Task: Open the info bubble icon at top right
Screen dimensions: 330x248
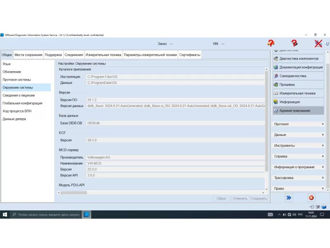Action: (327, 43)
